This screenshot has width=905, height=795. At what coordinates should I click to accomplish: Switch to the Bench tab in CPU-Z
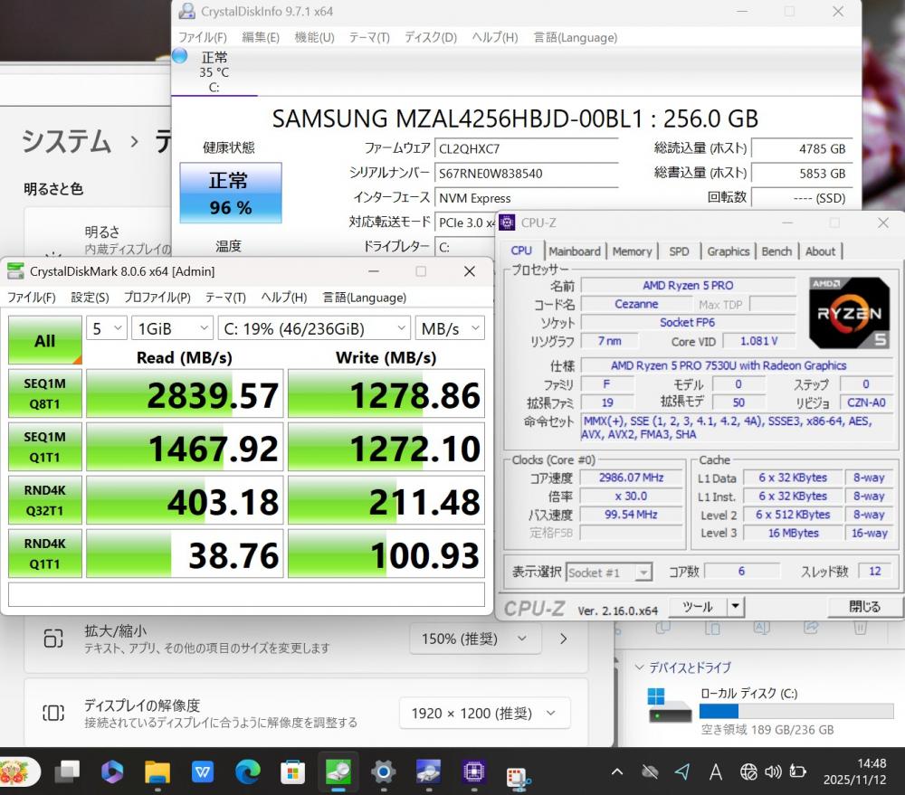pyautogui.click(x=776, y=251)
